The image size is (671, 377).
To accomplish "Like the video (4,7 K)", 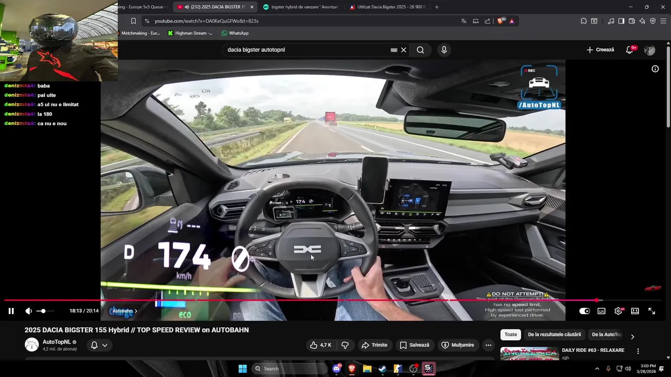I will 320,345.
